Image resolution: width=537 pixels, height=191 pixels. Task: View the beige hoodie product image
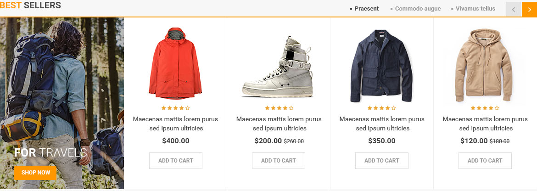[x=485, y=64]
